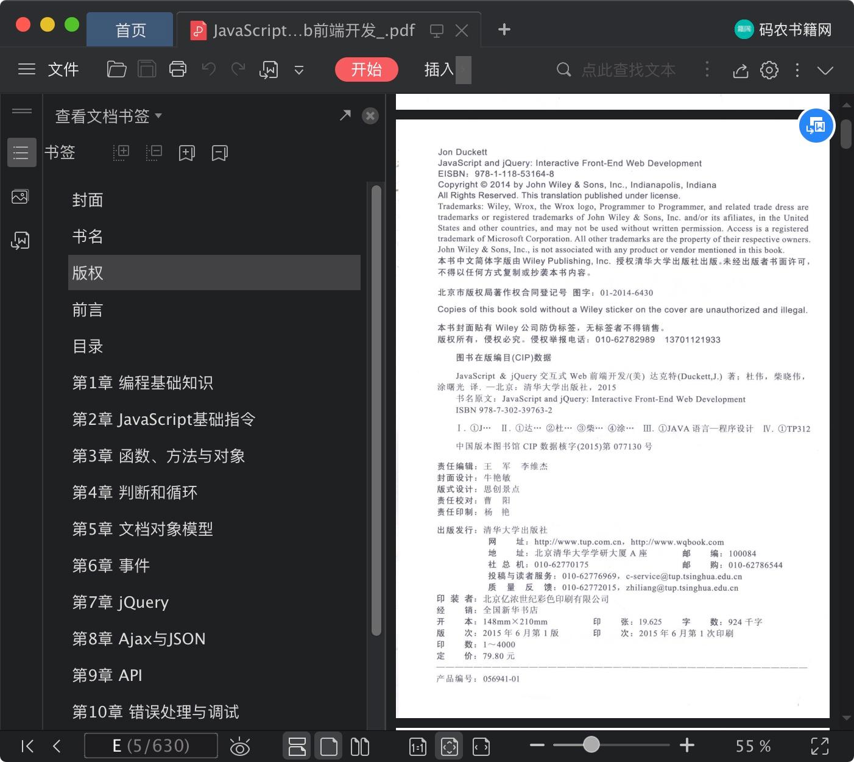The image size is (854, 762).
Task: Click the sidebar PDF convert icon
Action: tap(20, 241)
